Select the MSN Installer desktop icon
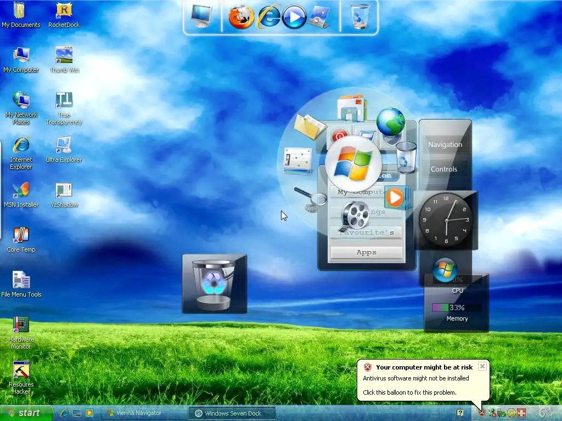Image resolution: width=562 pixels, height=421 pixels. coord(21,195)
